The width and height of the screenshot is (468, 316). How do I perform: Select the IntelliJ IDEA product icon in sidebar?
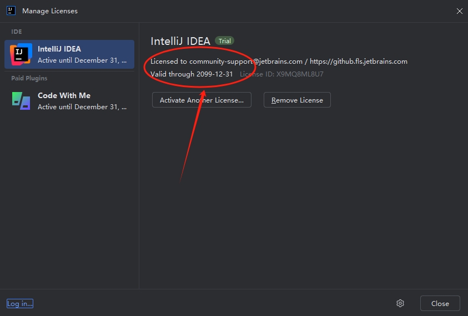21,54
